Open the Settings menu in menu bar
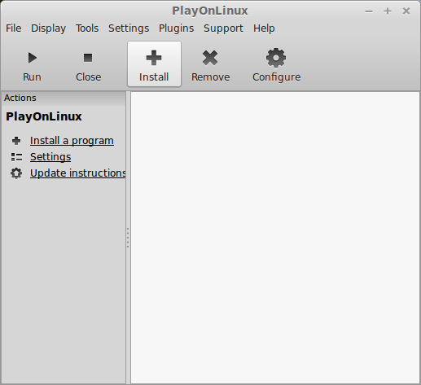Image resolution: width=421 pixels, height=385 pixels. (129, 28)
